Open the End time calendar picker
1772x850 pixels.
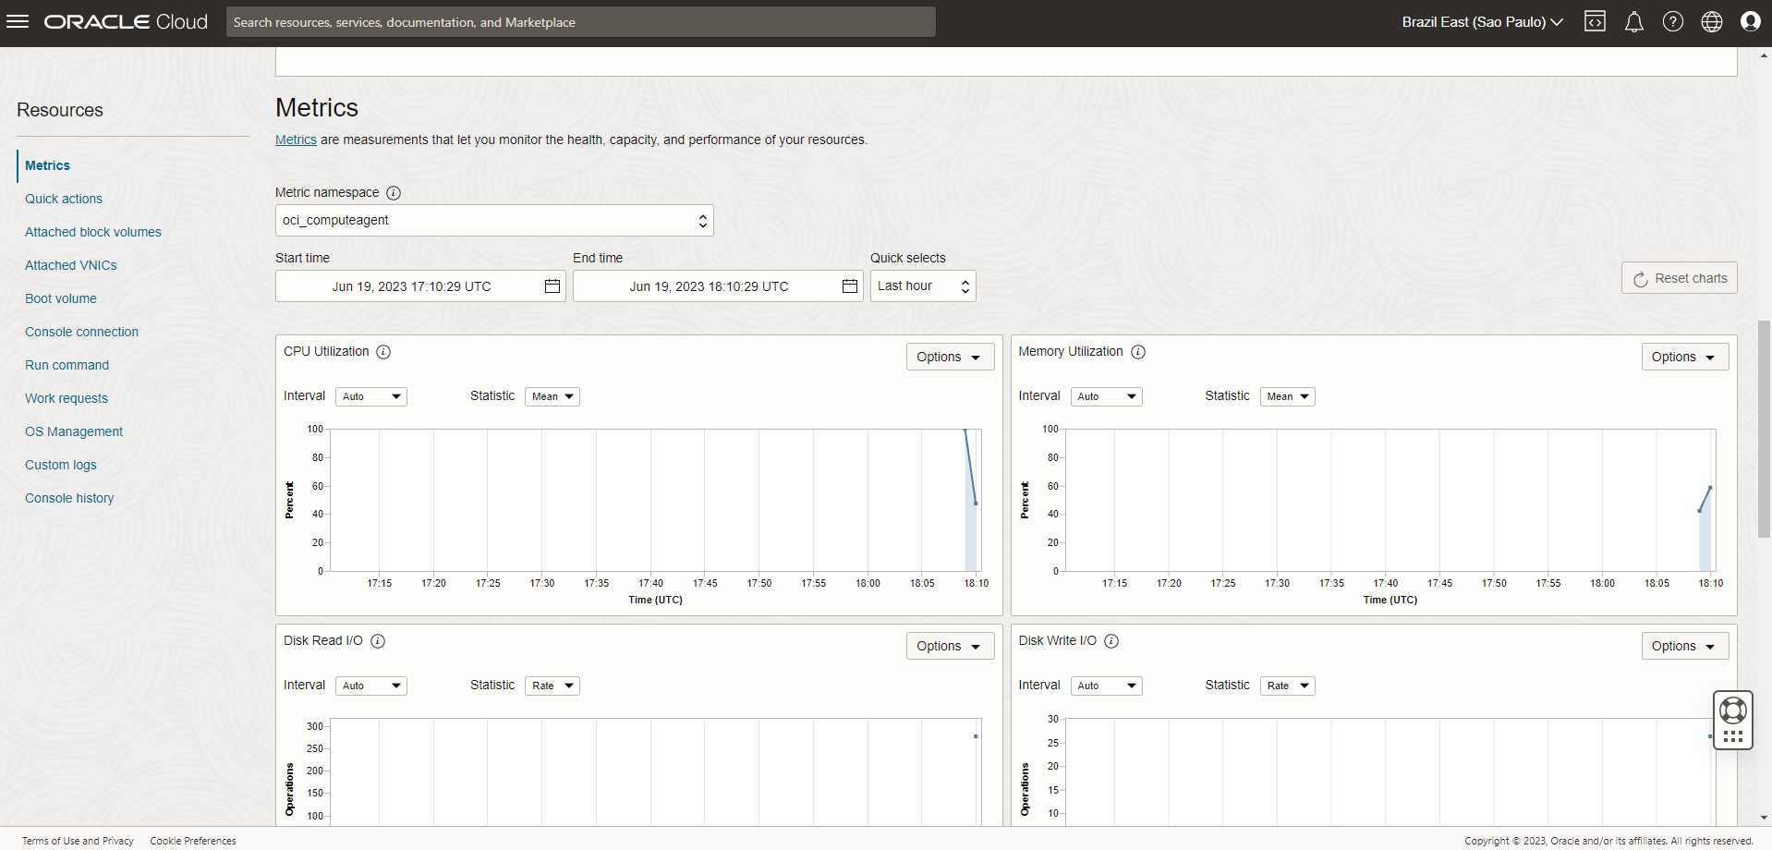coord(850,286)
